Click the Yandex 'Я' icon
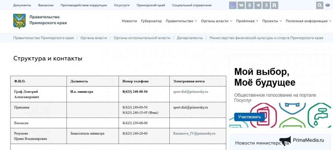This screenshot has height=150, width=333. (x=266, y=5)
